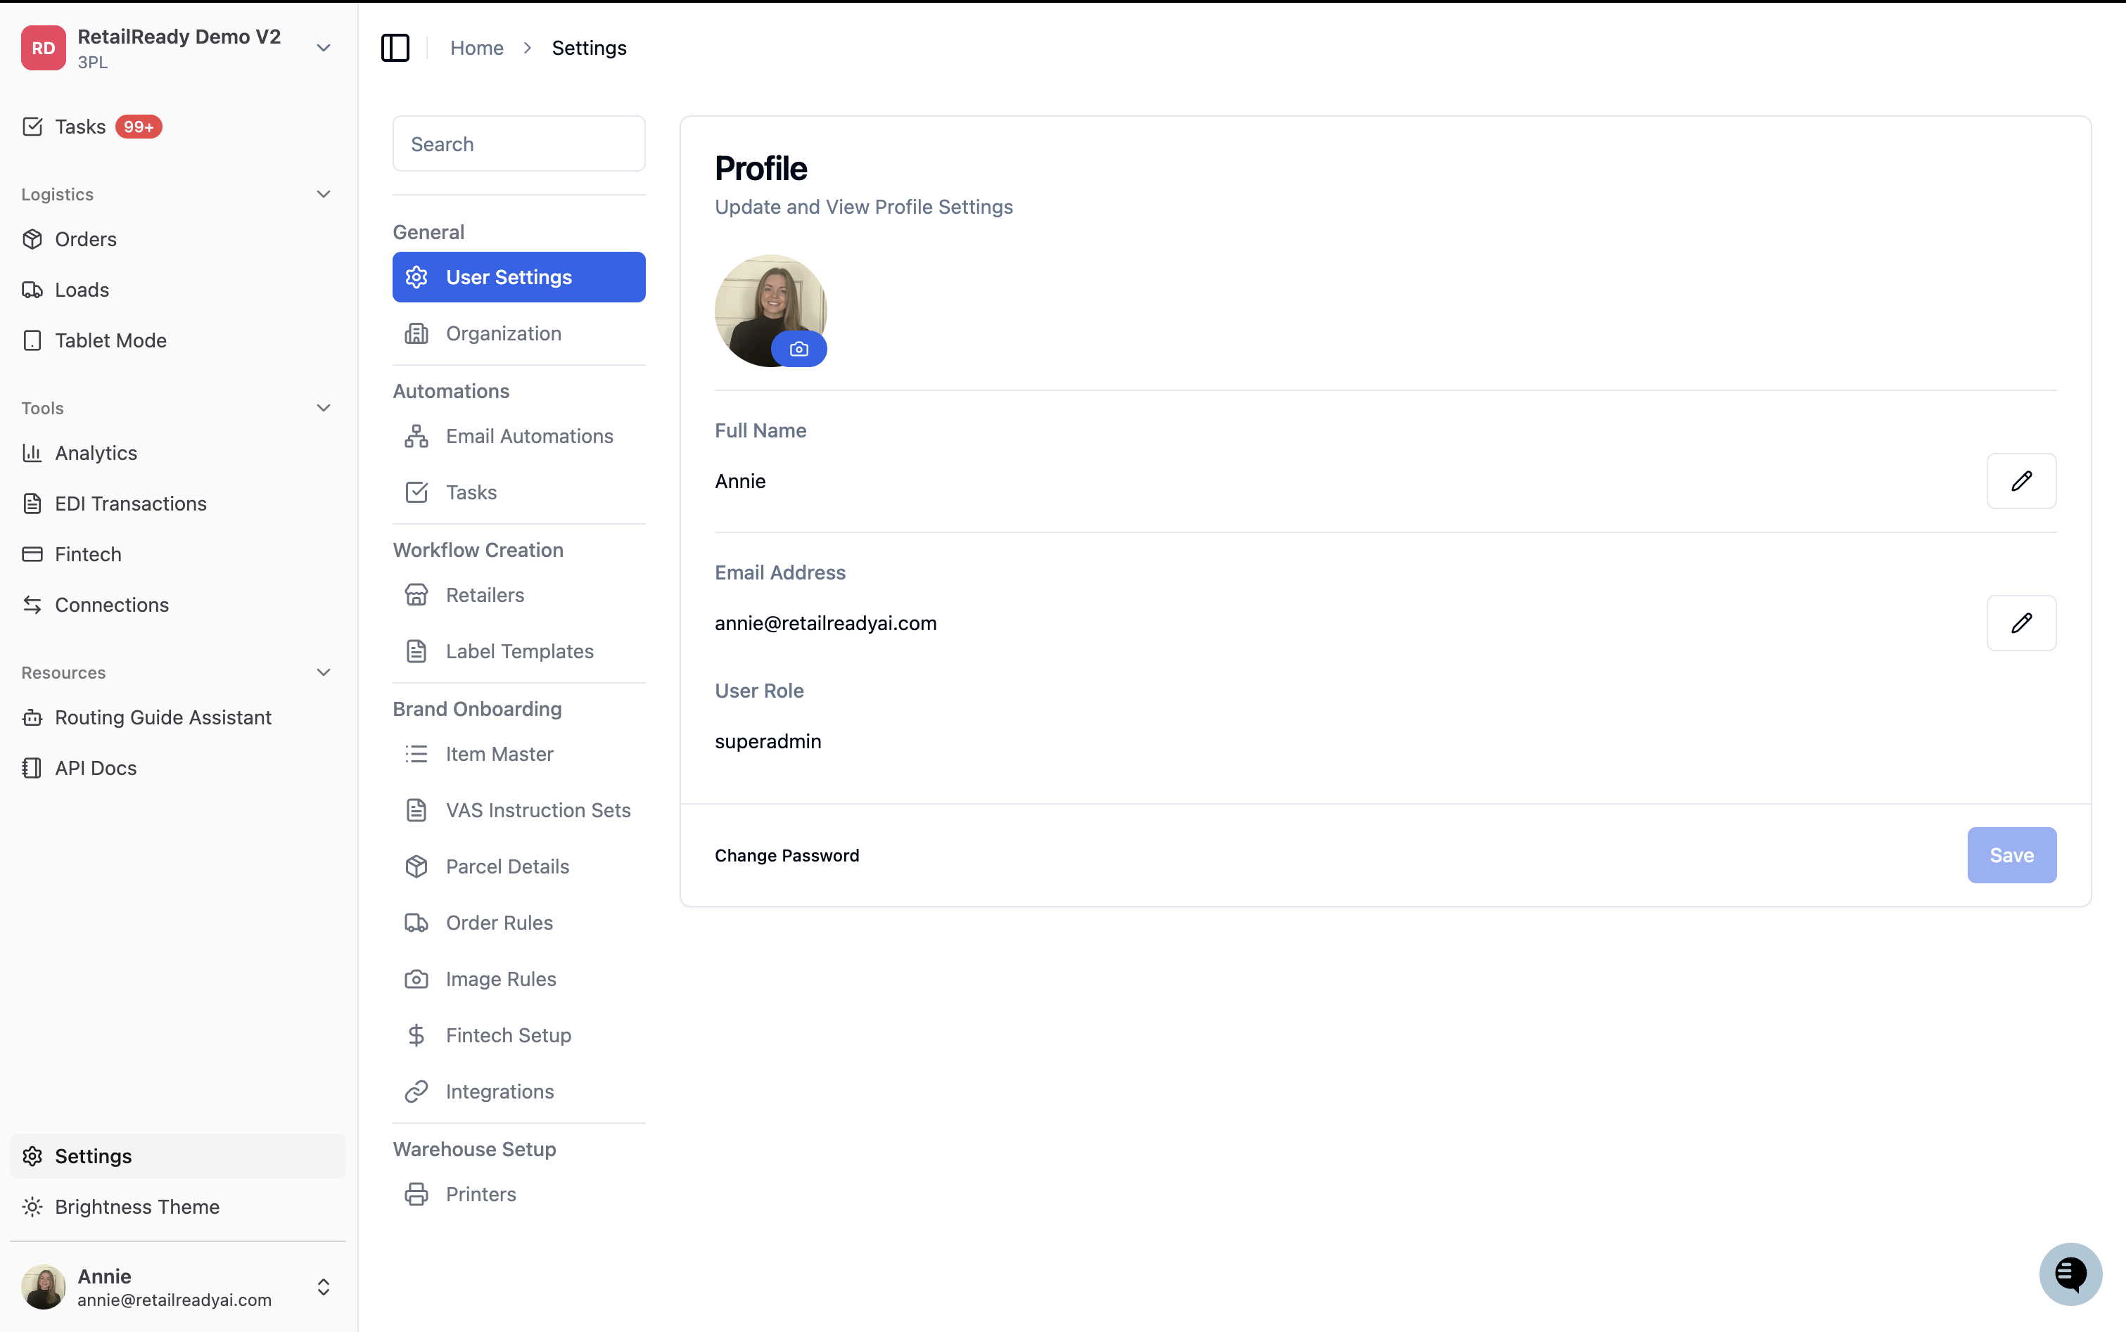
Task: Open Settings in the left sidebar
Action: tap(177, 1155)
